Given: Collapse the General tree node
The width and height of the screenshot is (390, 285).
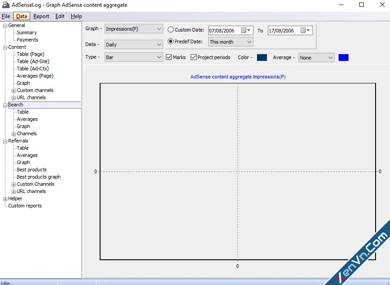Looking at the screenshot, I should coord(5,26).
